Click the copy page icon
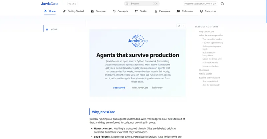267x139 pixels. tap(179, 26)
